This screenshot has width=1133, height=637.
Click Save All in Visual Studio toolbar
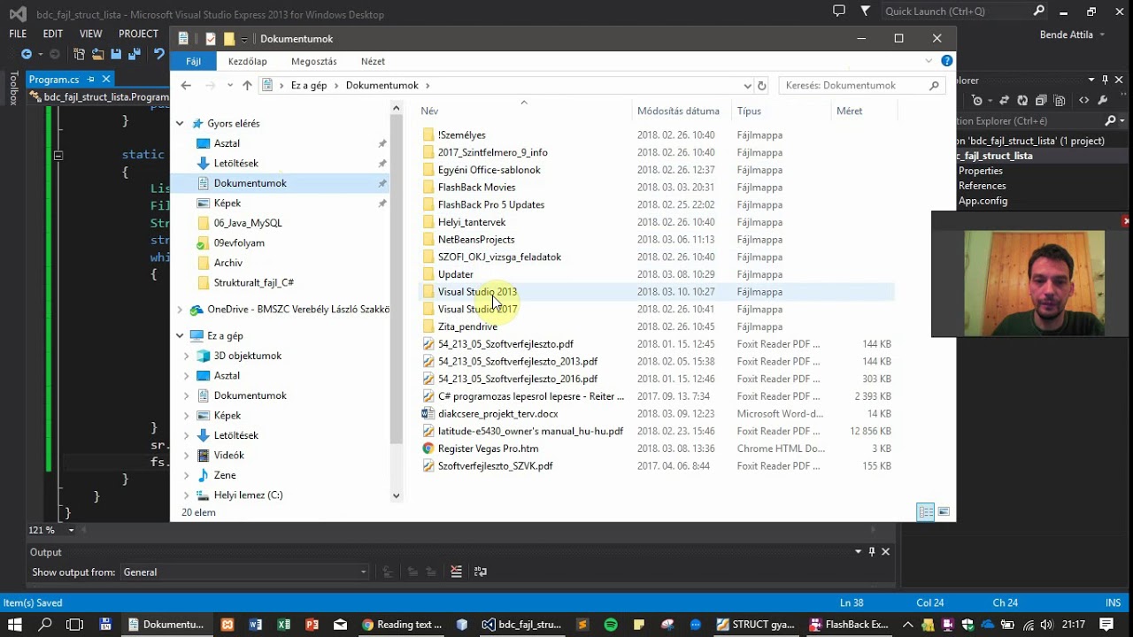point(135,55)
